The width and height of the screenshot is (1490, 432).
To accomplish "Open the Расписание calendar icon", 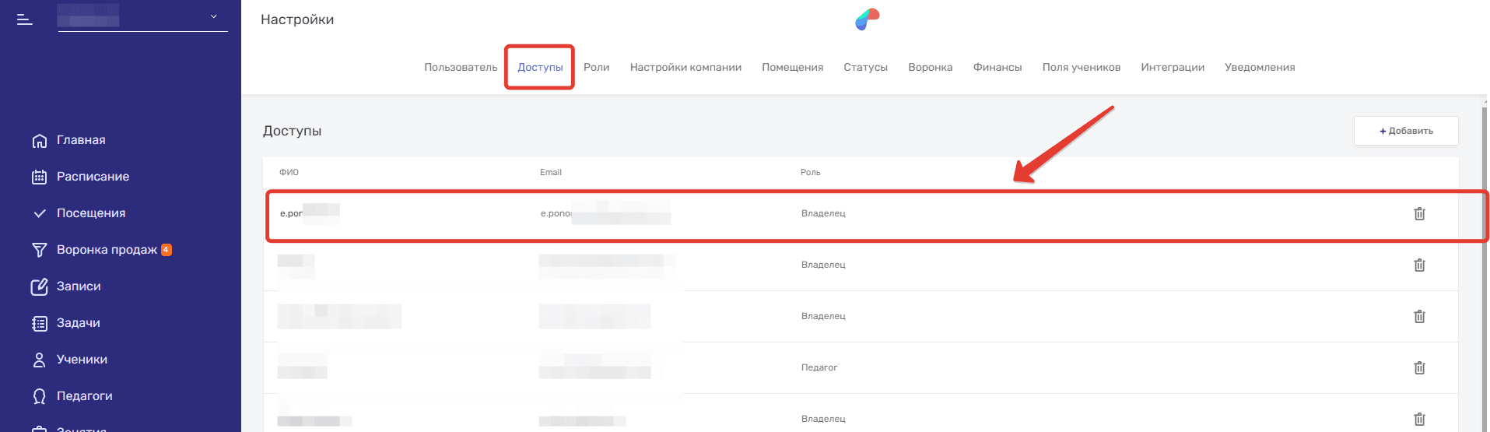I will 40,177.
